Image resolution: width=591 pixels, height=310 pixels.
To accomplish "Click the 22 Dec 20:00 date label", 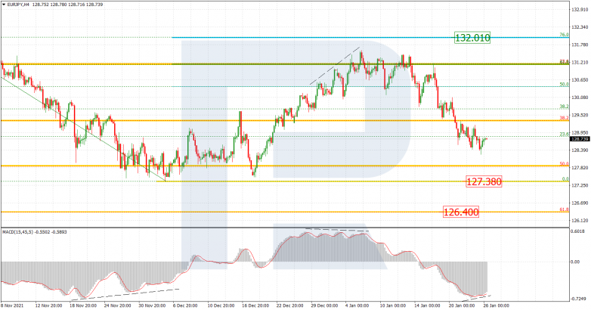I will point(289,305).
